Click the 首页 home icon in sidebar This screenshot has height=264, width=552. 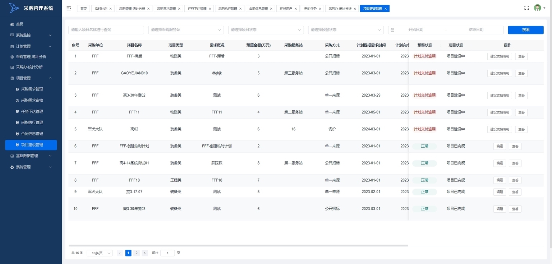[12, 24]
